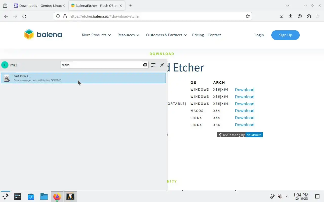Clear the disks search text
Screen dimensions: 324x202
(145, 65)
